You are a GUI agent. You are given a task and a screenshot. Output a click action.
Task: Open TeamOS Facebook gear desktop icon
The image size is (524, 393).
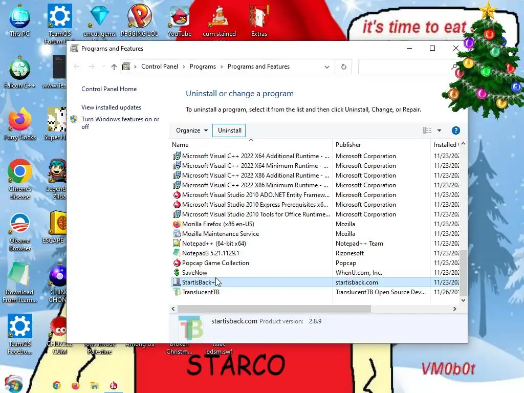tap(20, 334)
